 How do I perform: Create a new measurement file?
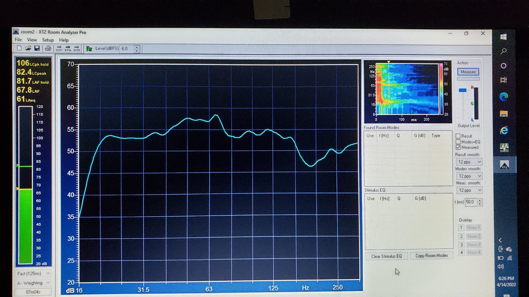tap(19, 48)
